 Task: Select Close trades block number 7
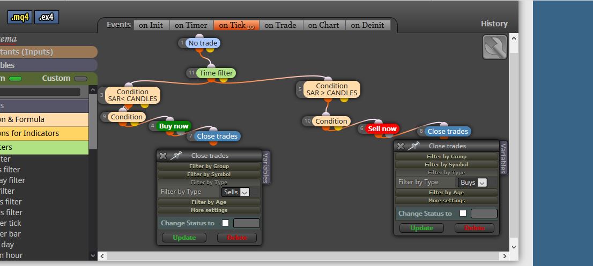(x=217, y=136)
